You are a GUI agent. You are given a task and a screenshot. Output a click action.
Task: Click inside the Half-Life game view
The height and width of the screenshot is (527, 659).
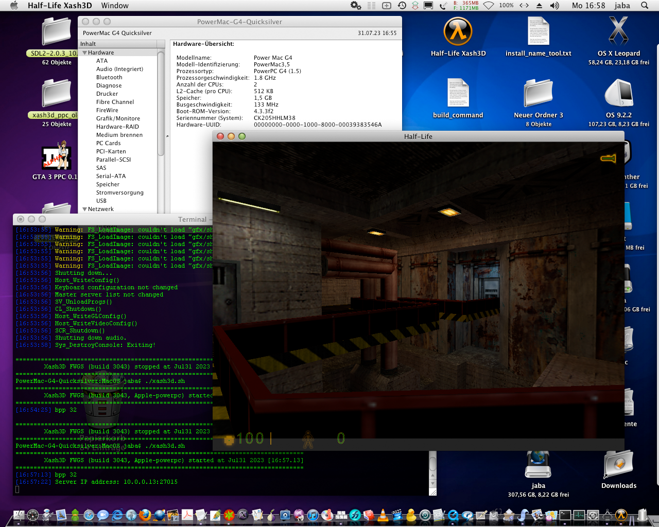[x=418, y=296]
